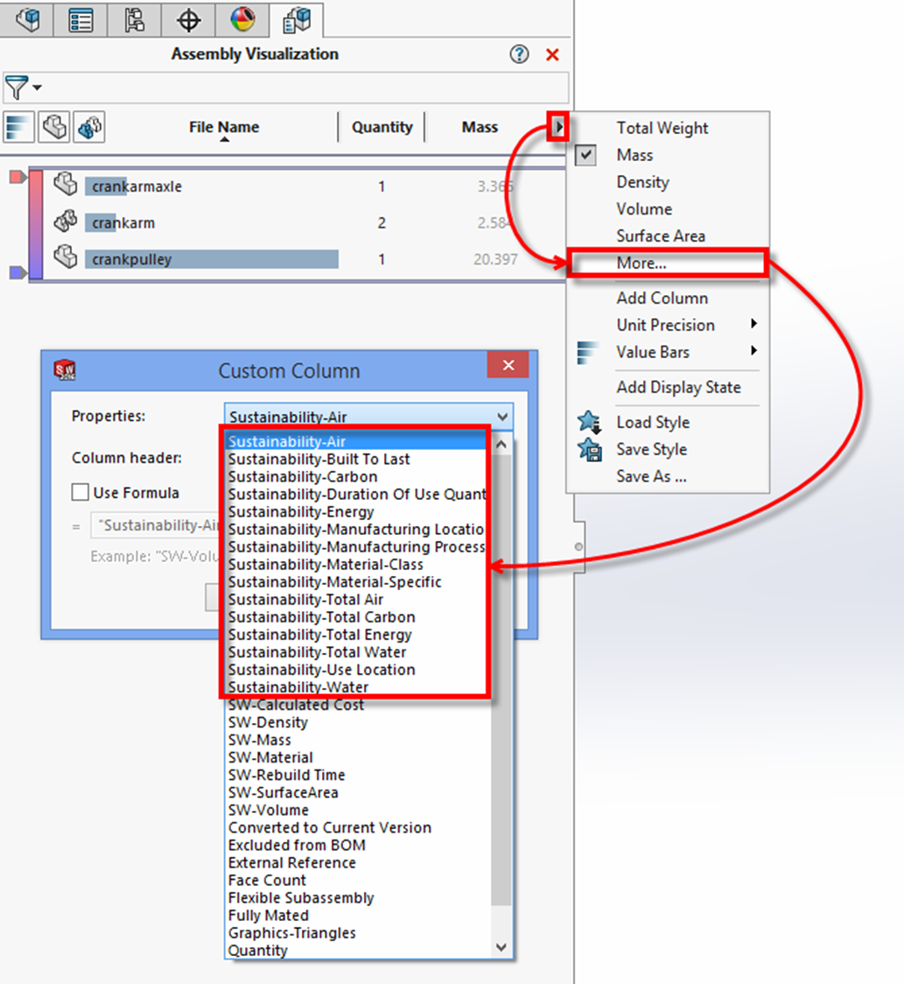Viewport: 904px width, 984px height.
Task: Choose Total Weight from column menu
Action: click(x=662, y=128)
